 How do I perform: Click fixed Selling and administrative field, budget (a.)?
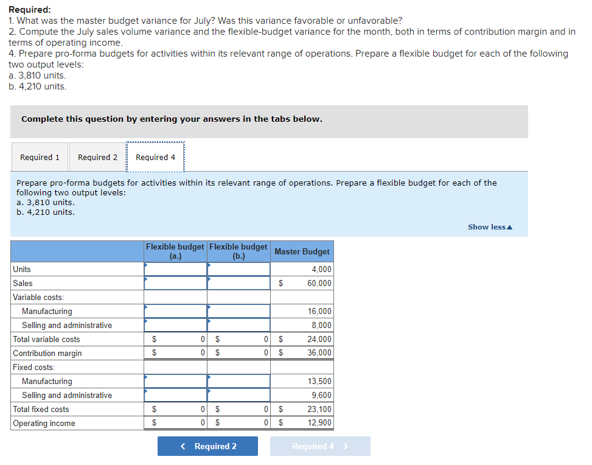click(176, 395)
